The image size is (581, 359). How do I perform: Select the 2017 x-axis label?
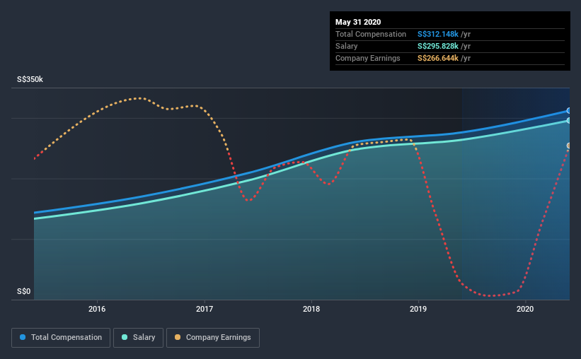point(205,309)
